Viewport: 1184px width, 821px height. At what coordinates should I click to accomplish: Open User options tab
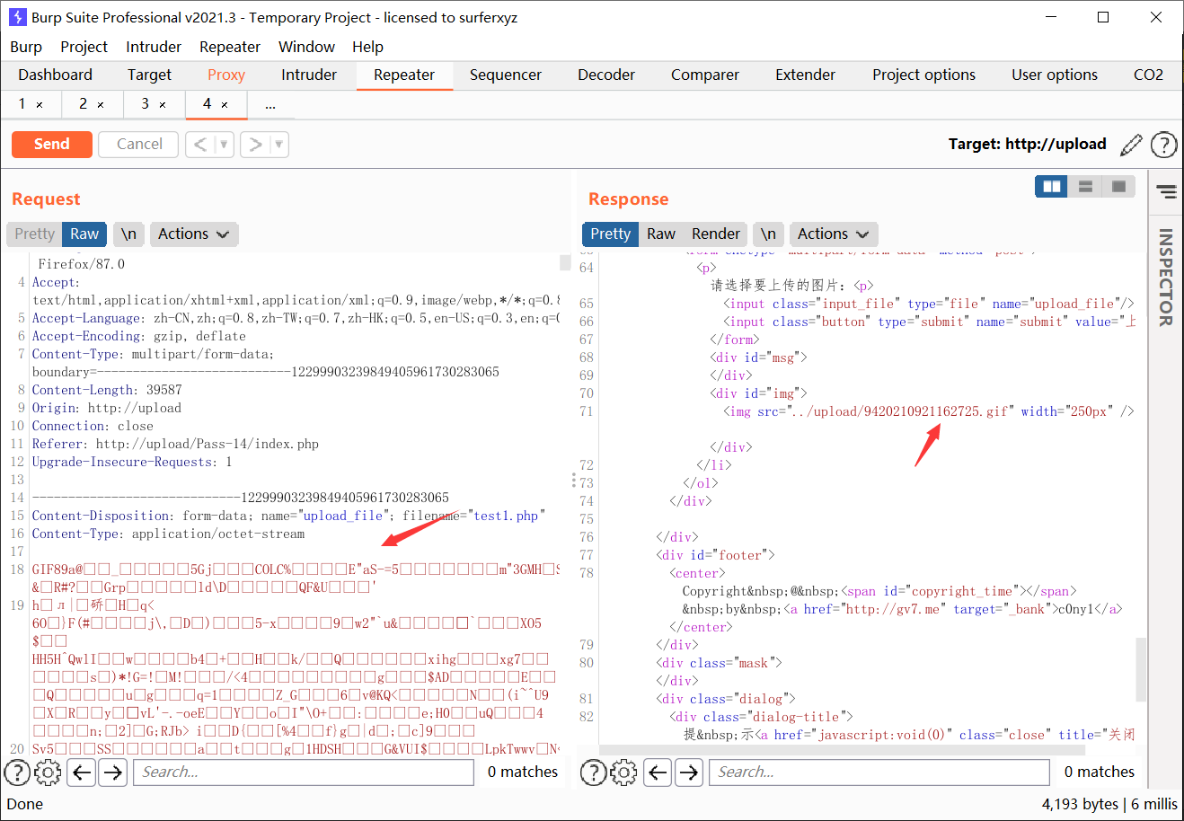(1055, 75)
